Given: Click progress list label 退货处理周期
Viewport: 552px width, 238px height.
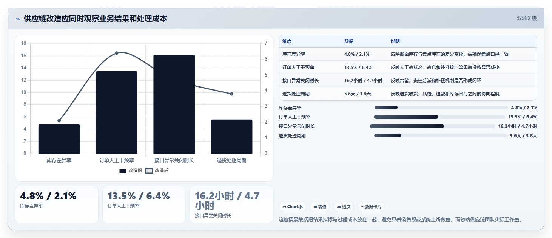Looking at the screenshot, I should point(292,135).
